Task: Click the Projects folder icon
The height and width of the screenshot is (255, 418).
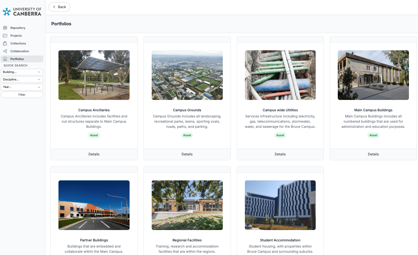Action: (x=5, y=36)
